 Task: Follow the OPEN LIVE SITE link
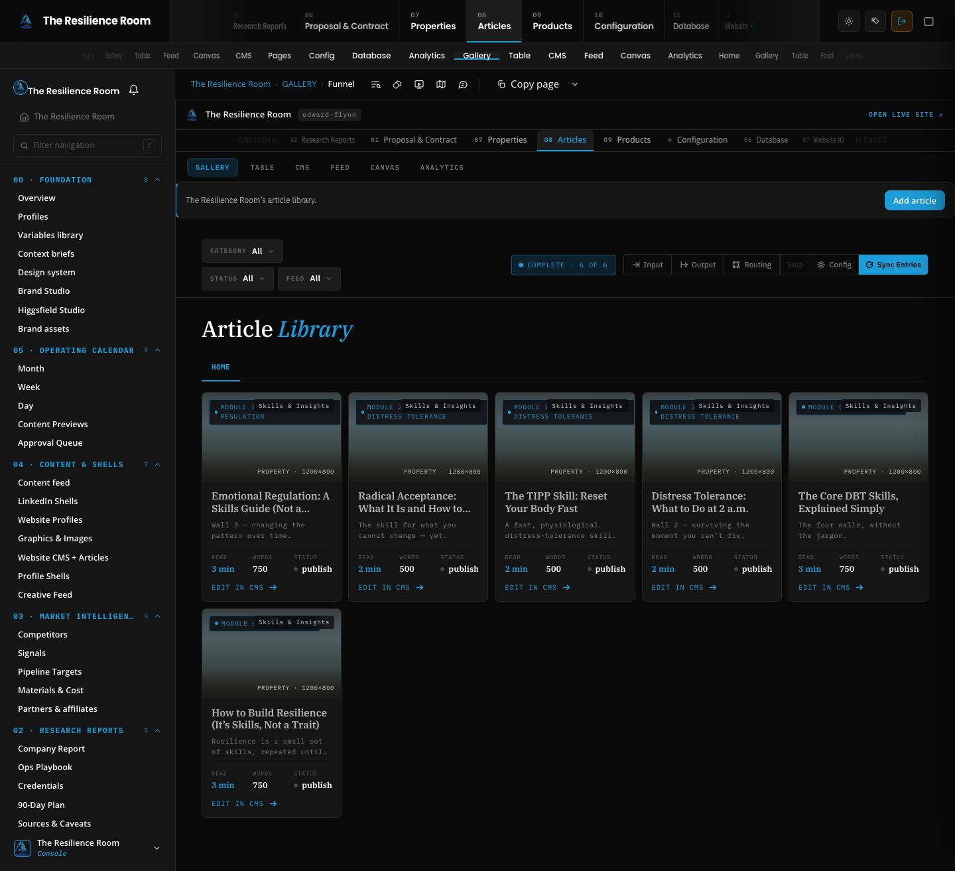905,115
